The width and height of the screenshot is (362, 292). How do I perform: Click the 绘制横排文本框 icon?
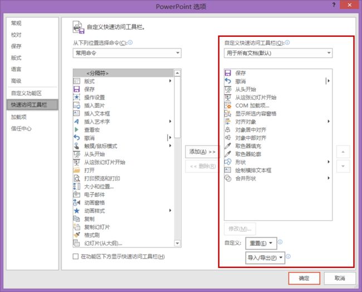(x=228, y=171)
